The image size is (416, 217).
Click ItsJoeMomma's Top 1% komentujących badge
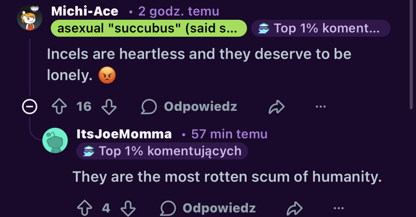click(162, 151)
